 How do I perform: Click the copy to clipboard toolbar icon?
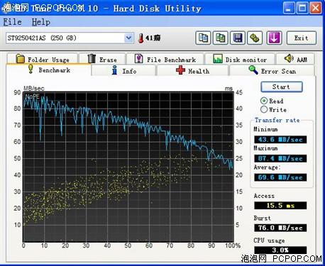pos(203,38)
